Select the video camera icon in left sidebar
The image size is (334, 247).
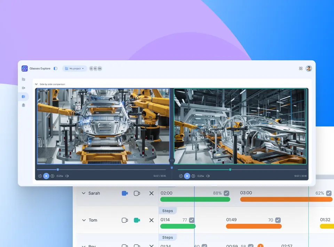[x=23, y=88]
